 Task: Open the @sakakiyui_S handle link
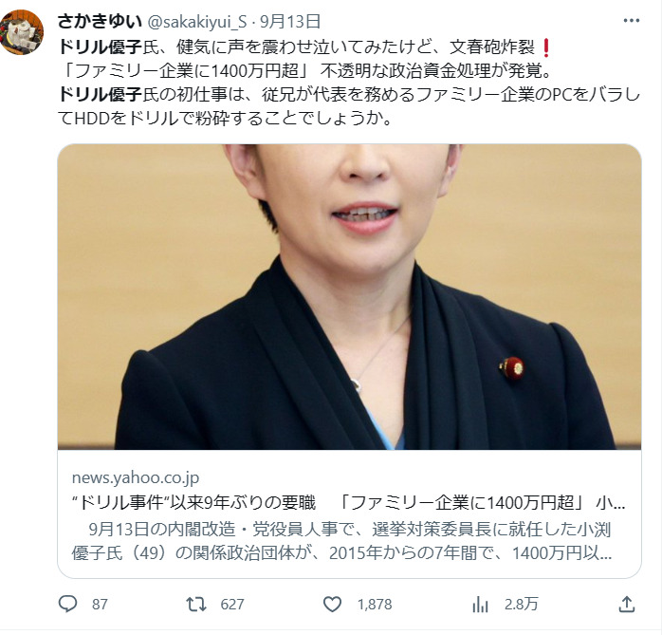pyautogui.click(x=196, y=22)
